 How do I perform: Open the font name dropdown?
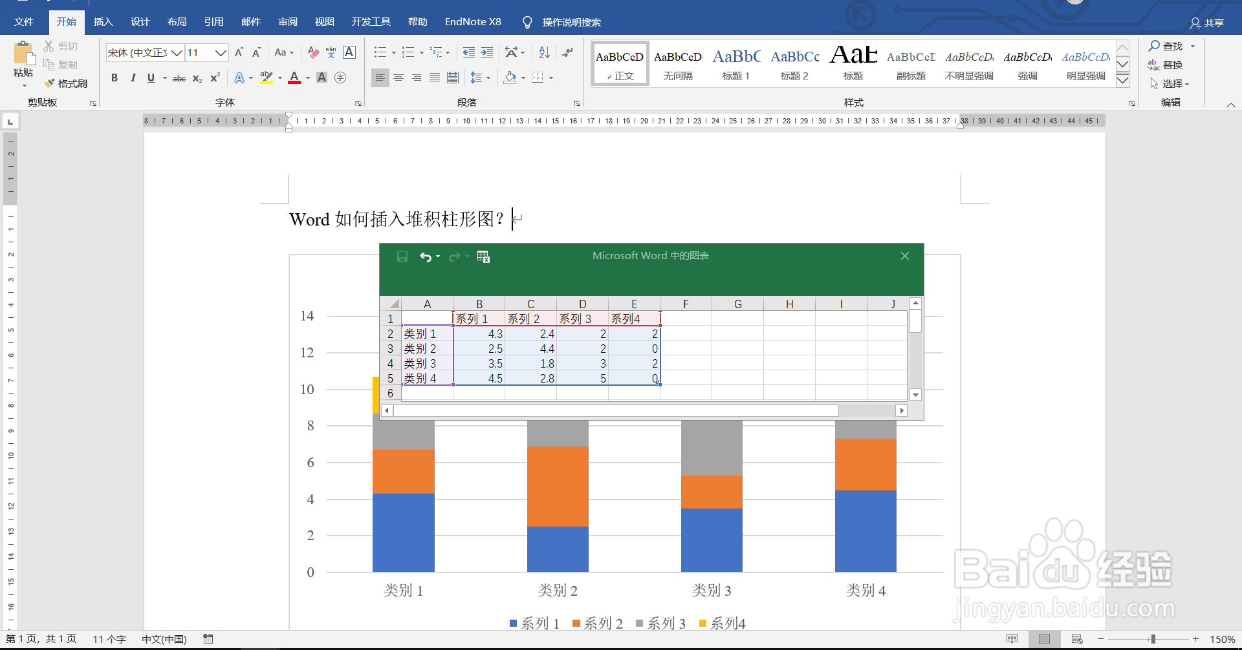point(177,52)
